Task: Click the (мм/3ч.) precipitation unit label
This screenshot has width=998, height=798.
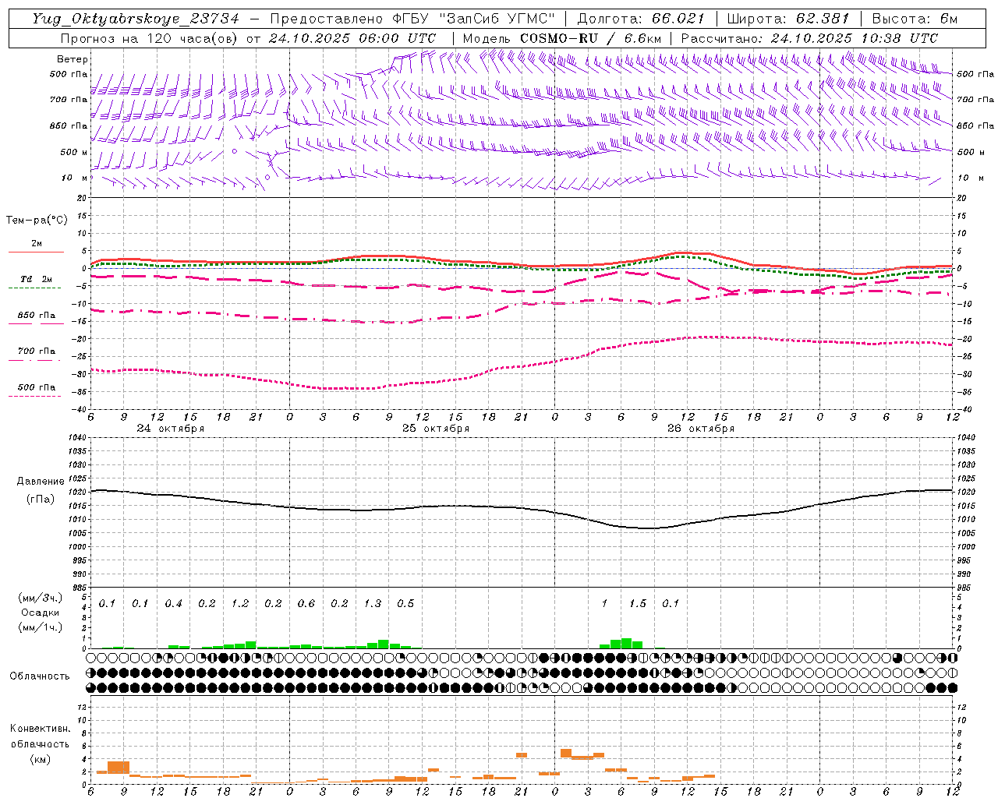Action: tap(40, 598)
